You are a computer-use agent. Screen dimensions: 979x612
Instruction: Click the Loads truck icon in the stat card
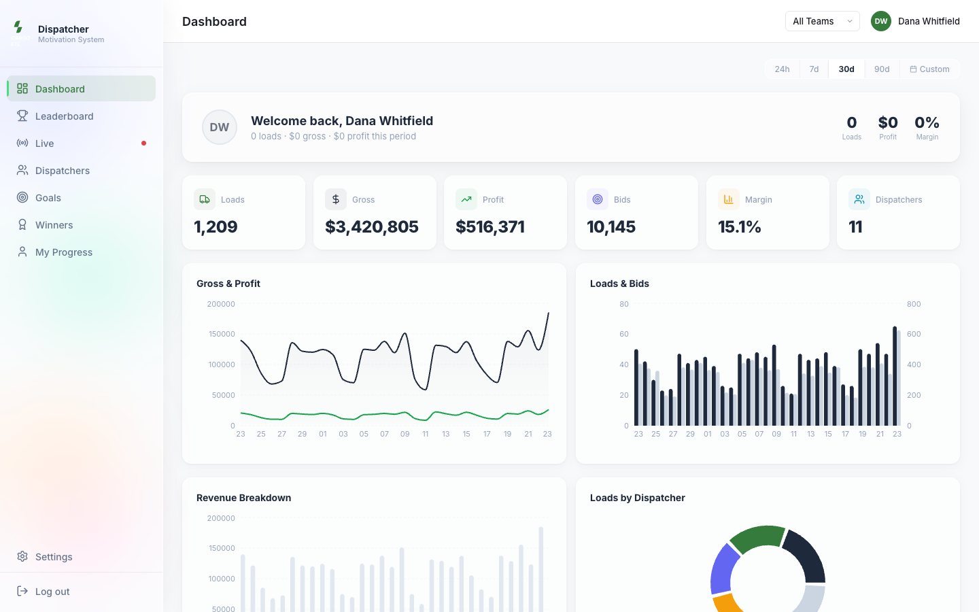[x=205, y=199]
